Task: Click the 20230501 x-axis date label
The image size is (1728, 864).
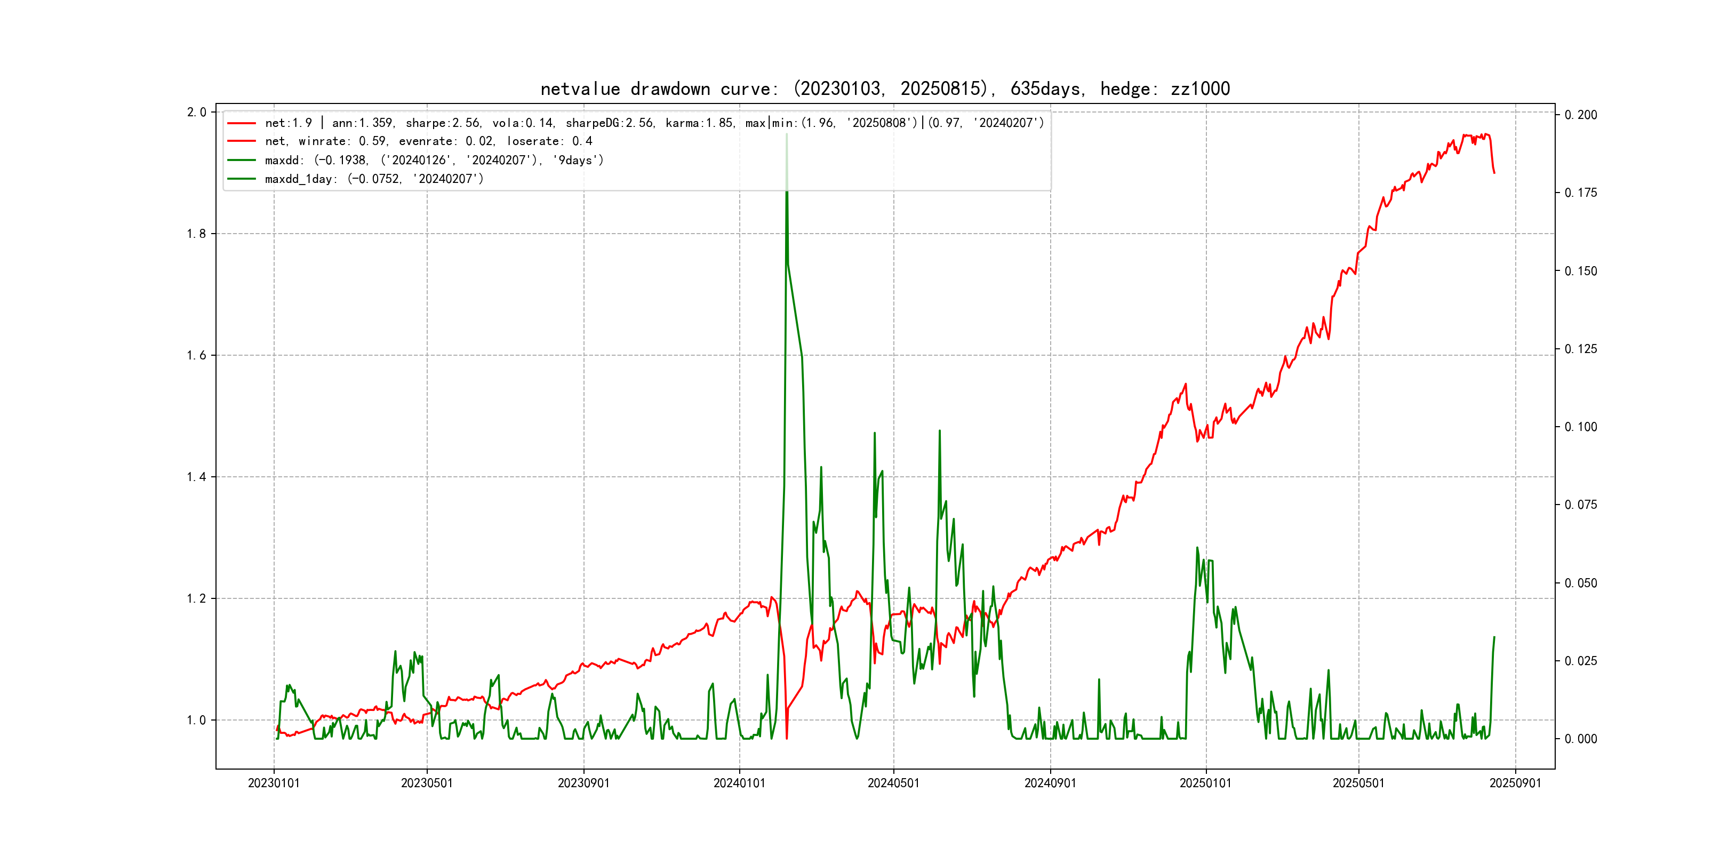Action: tap(427, 783)
